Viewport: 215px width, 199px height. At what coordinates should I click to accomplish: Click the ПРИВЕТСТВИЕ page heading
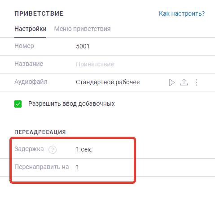(x=39, y=13)
